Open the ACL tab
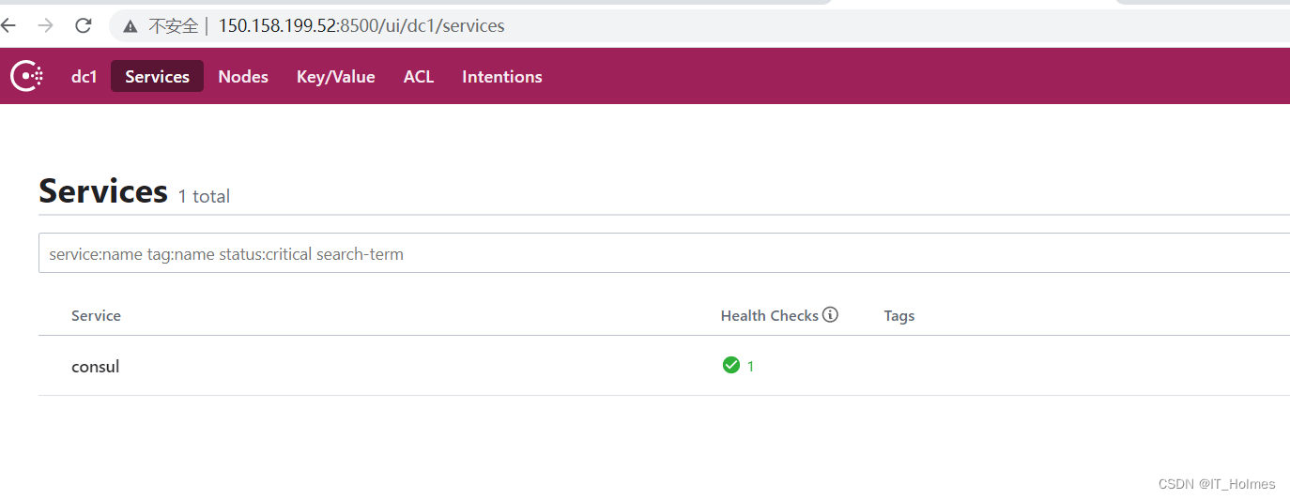This screenshot has height=499, width=1290. click(419, 77)
